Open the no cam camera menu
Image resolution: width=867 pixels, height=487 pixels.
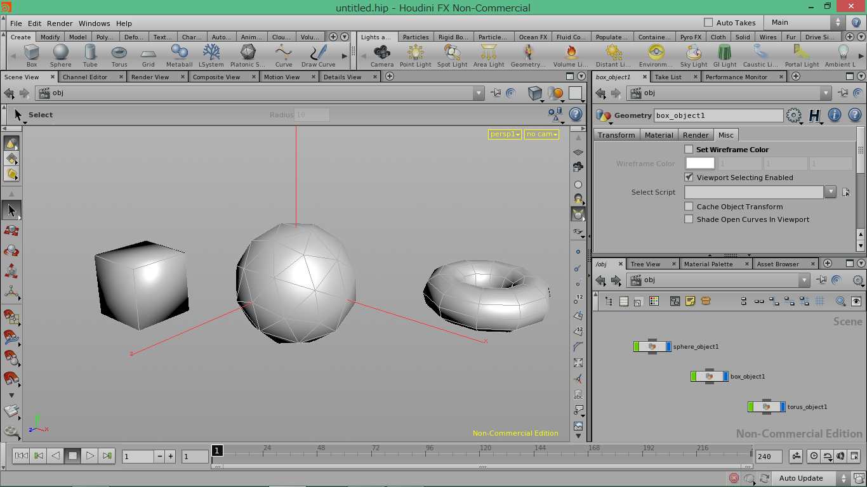pyautogui.click(x=541, y=134)
